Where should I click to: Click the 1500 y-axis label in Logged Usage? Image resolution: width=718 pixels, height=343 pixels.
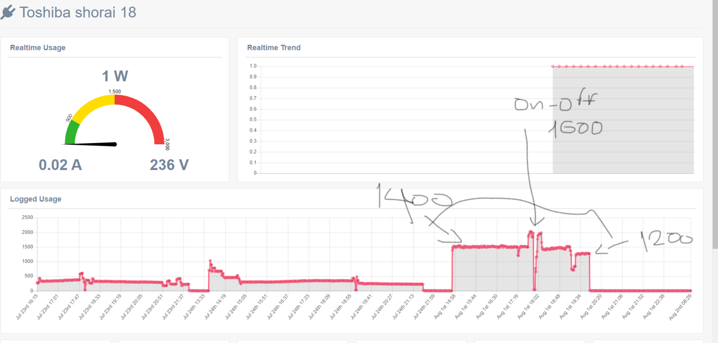coord(27,247)
